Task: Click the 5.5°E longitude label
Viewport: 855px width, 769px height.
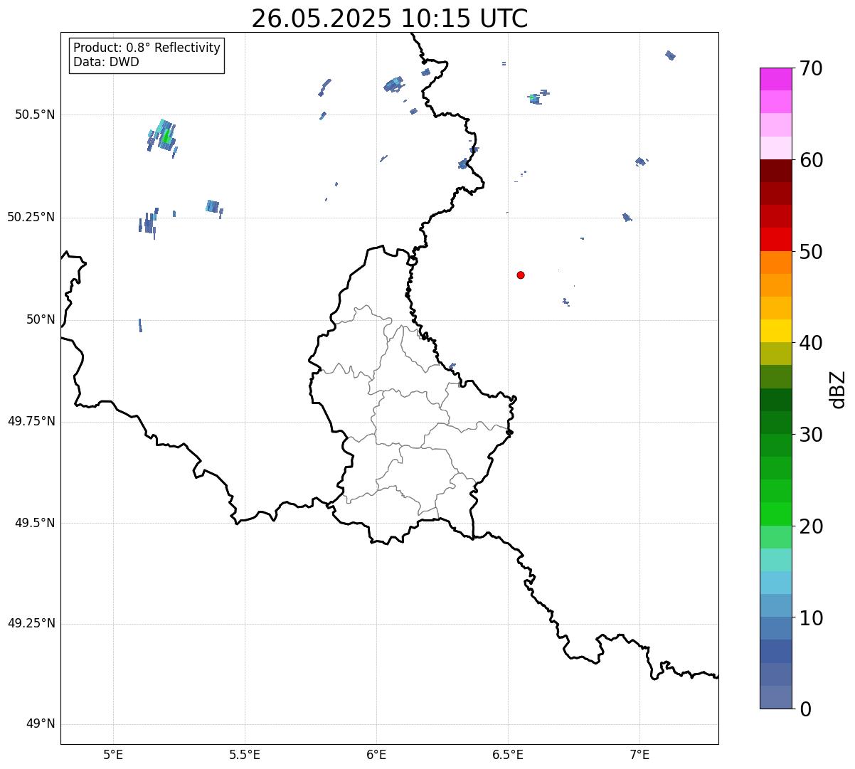Action: tap(245, 754)
